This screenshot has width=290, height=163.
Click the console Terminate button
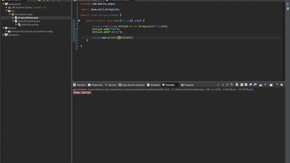(222, 85)
